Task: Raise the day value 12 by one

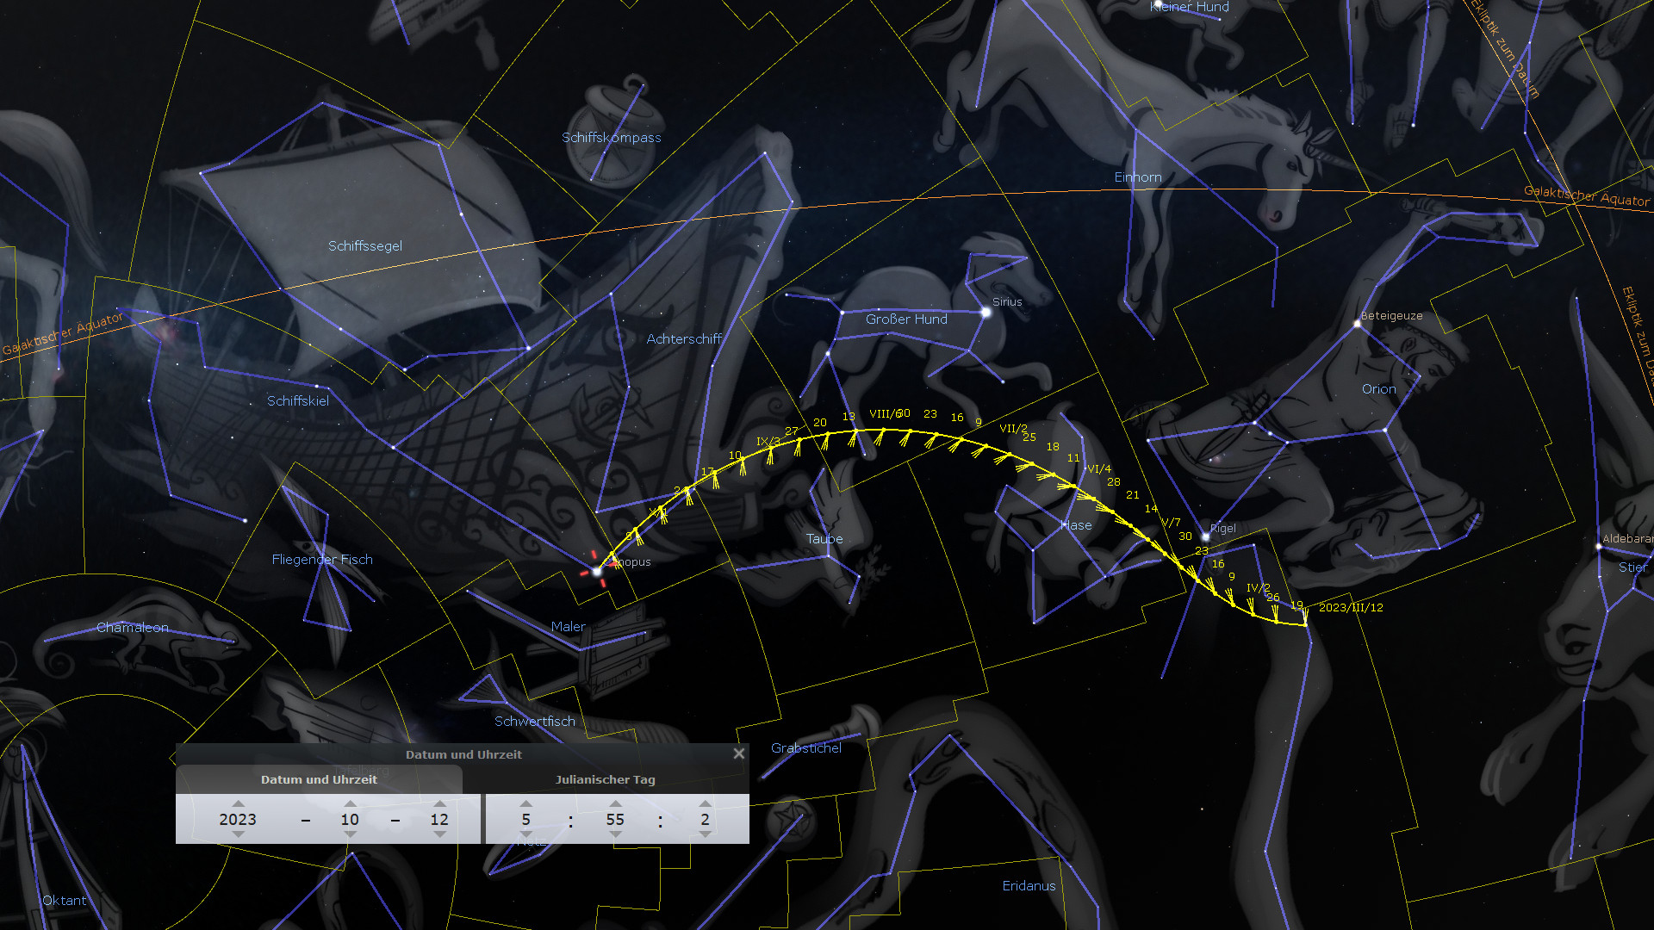Action: pyautogui.click(x=439, y=803)
